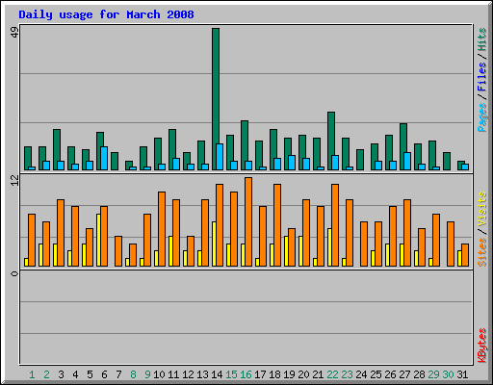
Task: Click day '29' on the x-axis
Action: coord(433,374)
